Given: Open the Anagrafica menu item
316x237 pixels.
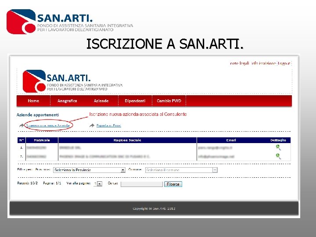Looking at the screenshot, I should (67, 101).
